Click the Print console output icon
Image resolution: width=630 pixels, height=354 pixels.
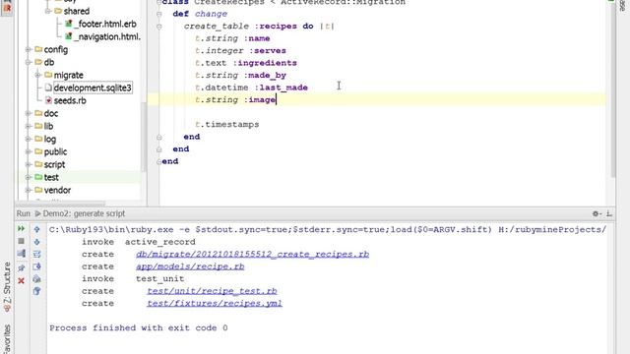tap(37, 279)
